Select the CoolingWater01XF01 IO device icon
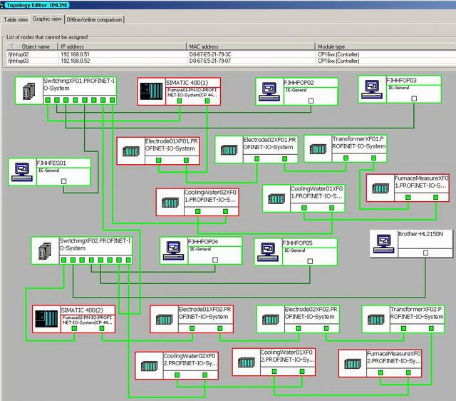 pos(276,198)
